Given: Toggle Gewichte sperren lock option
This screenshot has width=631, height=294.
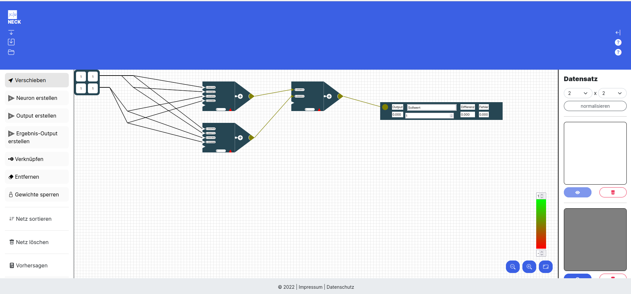Looking at the screenshot, I should (37, 194).
